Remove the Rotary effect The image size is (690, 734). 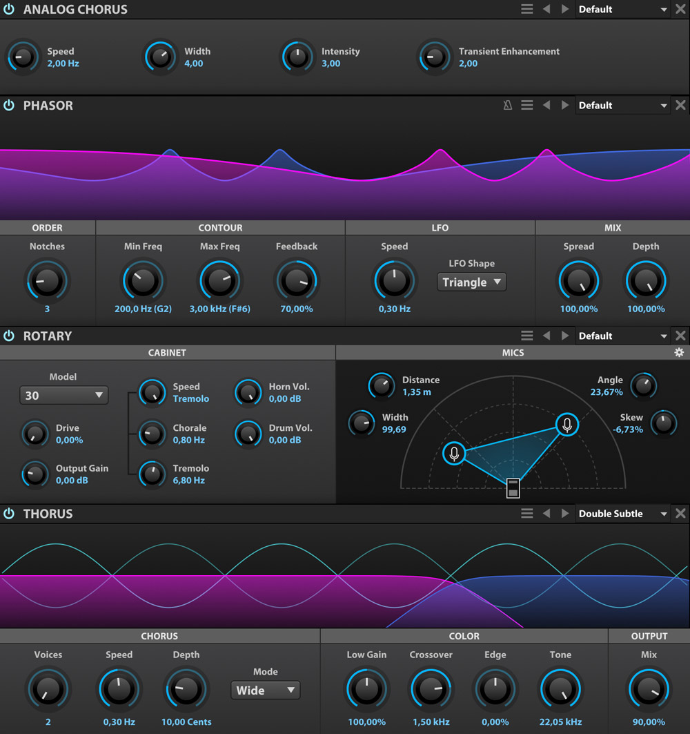coord(680,336)
